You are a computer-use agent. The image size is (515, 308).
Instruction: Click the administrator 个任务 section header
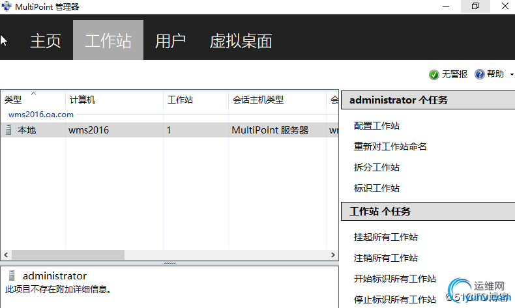pyautogui.click(x=428, y=100)
